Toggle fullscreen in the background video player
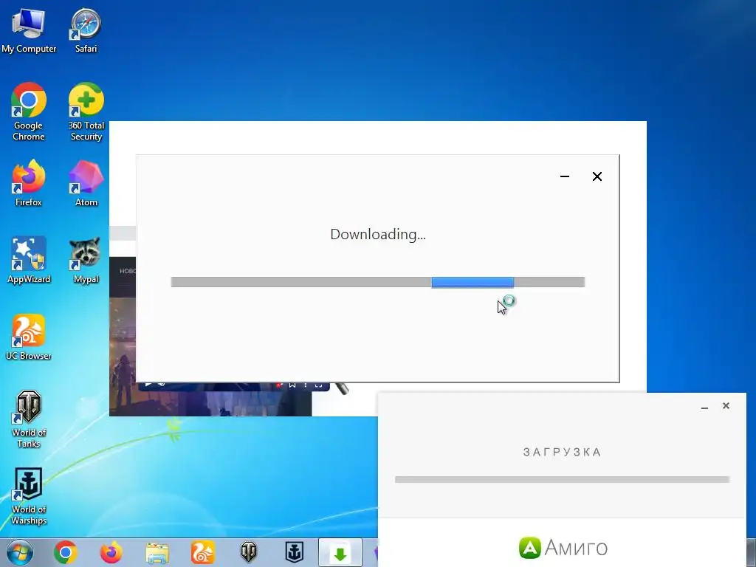This screenshot has width=756, height=567. [x=318, y=385]
